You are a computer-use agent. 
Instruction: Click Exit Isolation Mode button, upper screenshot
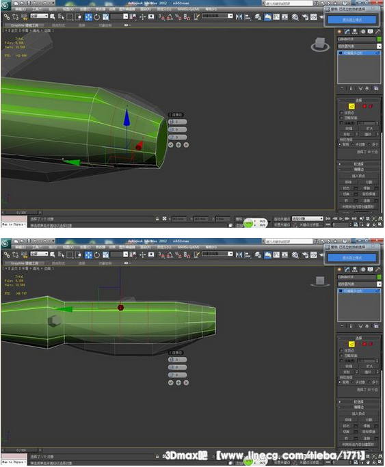(x=352, y=20)
